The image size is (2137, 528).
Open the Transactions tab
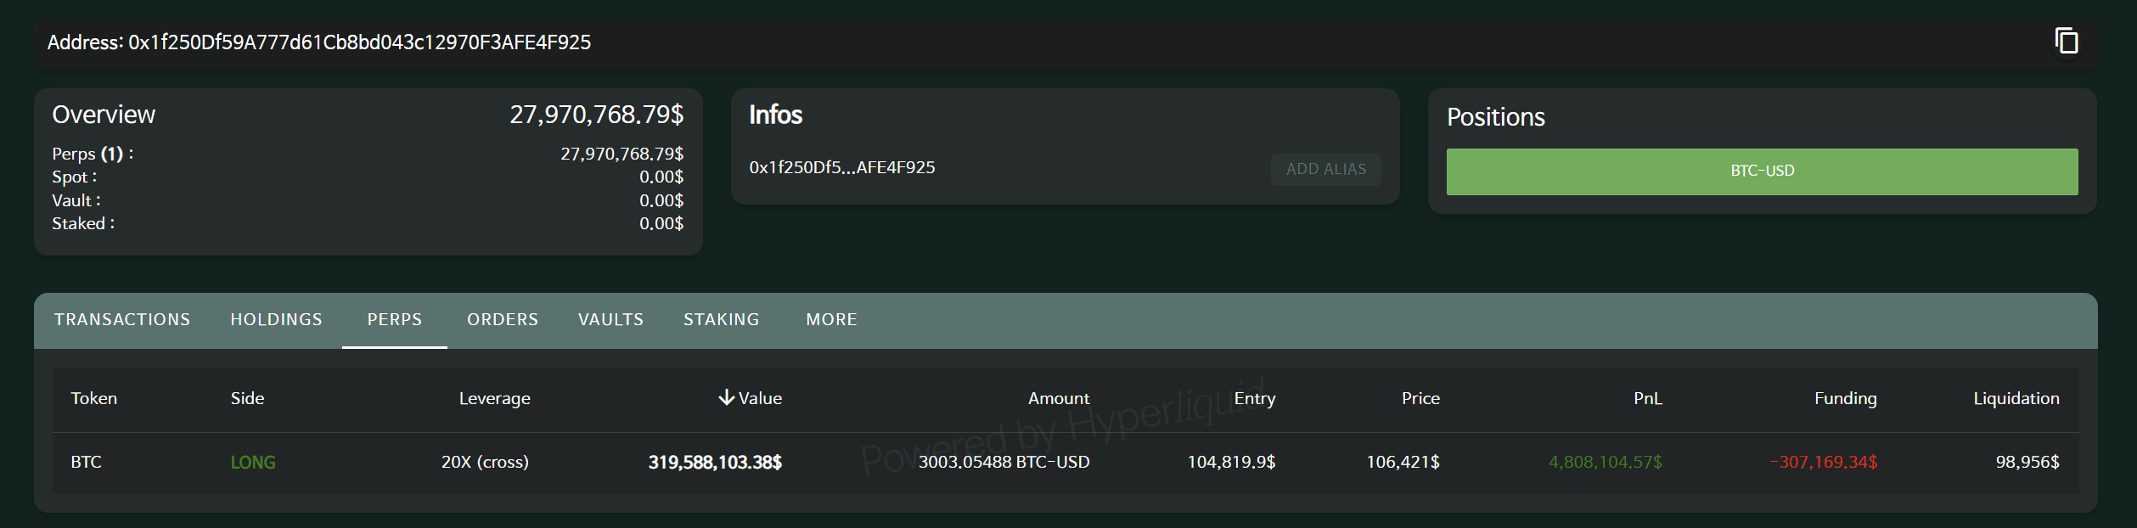(x=122, y=320)
